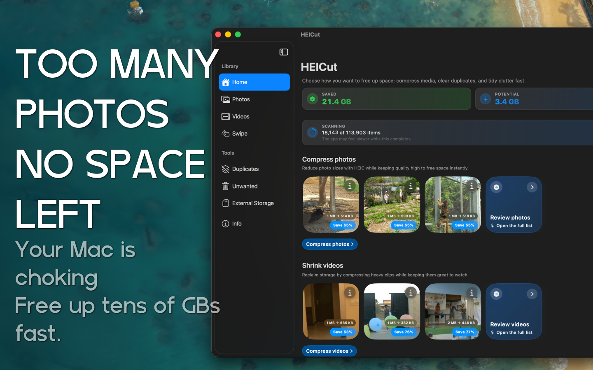The height and width of the screenshot is (370, 593).
Task: Open the Duplicates tool
Action: pyautogui.click(x=254, y=169)
